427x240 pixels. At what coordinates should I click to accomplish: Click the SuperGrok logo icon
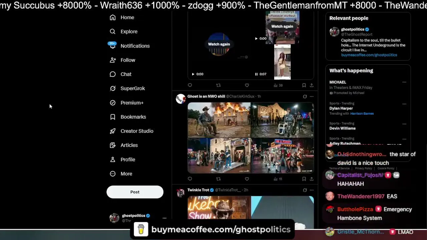pos(113,88)
